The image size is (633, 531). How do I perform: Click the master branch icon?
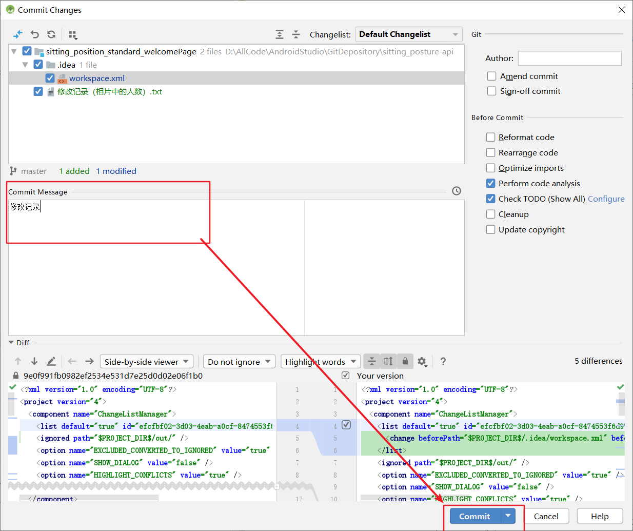(13, 171)
